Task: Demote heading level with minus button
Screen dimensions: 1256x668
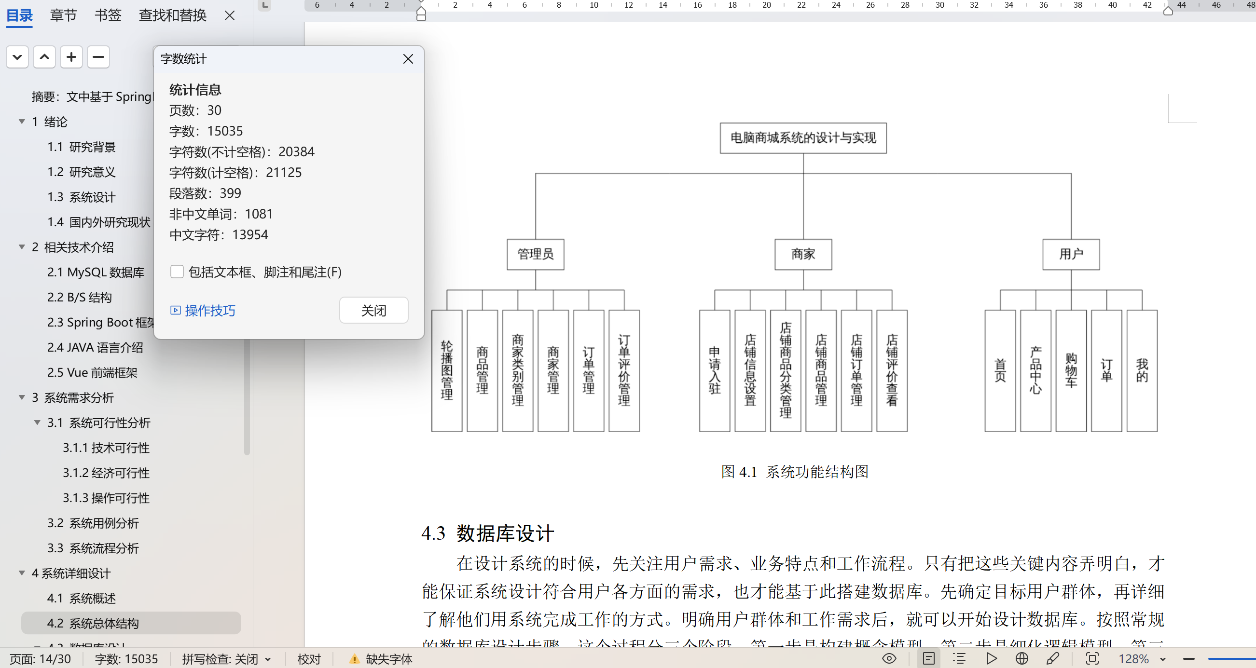Action: (98, 57)
